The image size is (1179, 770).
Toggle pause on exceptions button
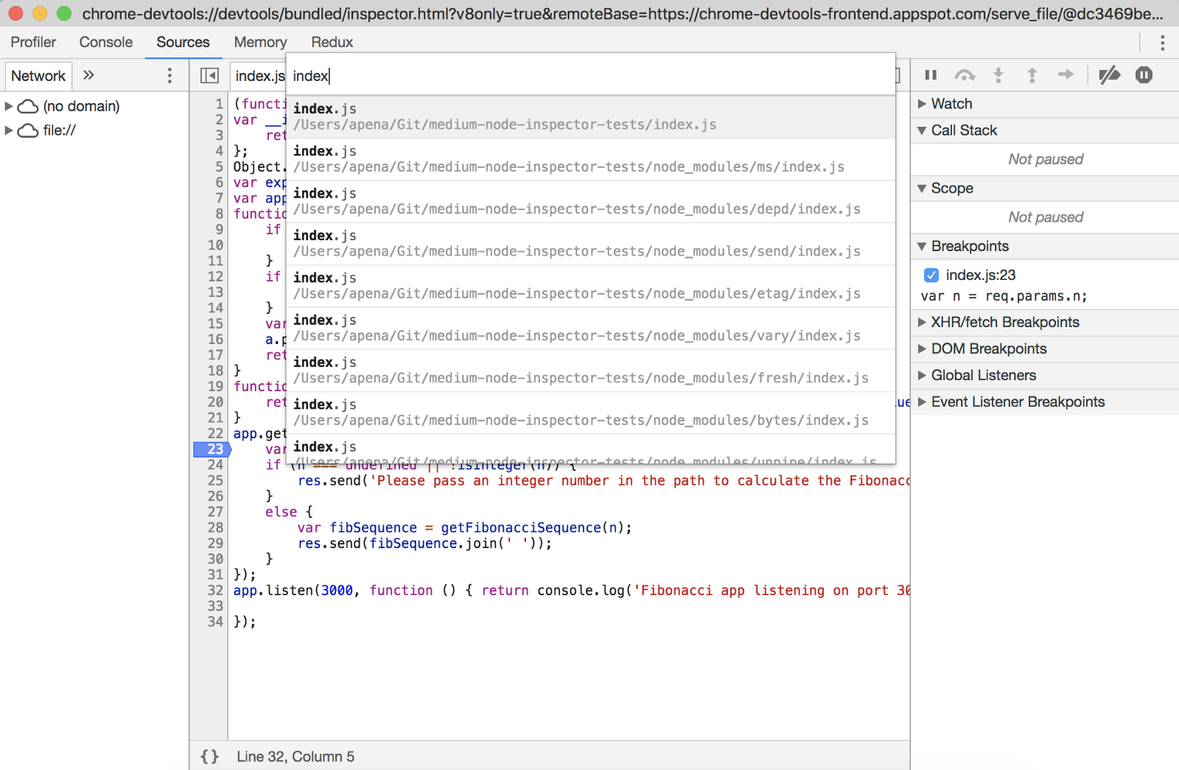click(1144, 75)
